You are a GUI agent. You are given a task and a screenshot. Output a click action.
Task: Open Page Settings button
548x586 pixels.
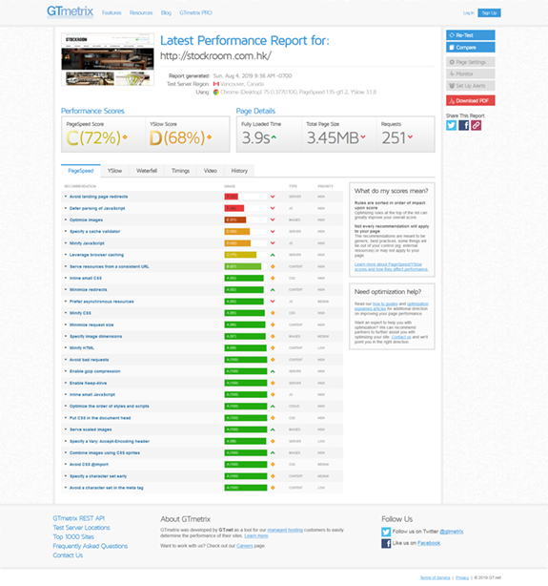[x=471, y=62]
